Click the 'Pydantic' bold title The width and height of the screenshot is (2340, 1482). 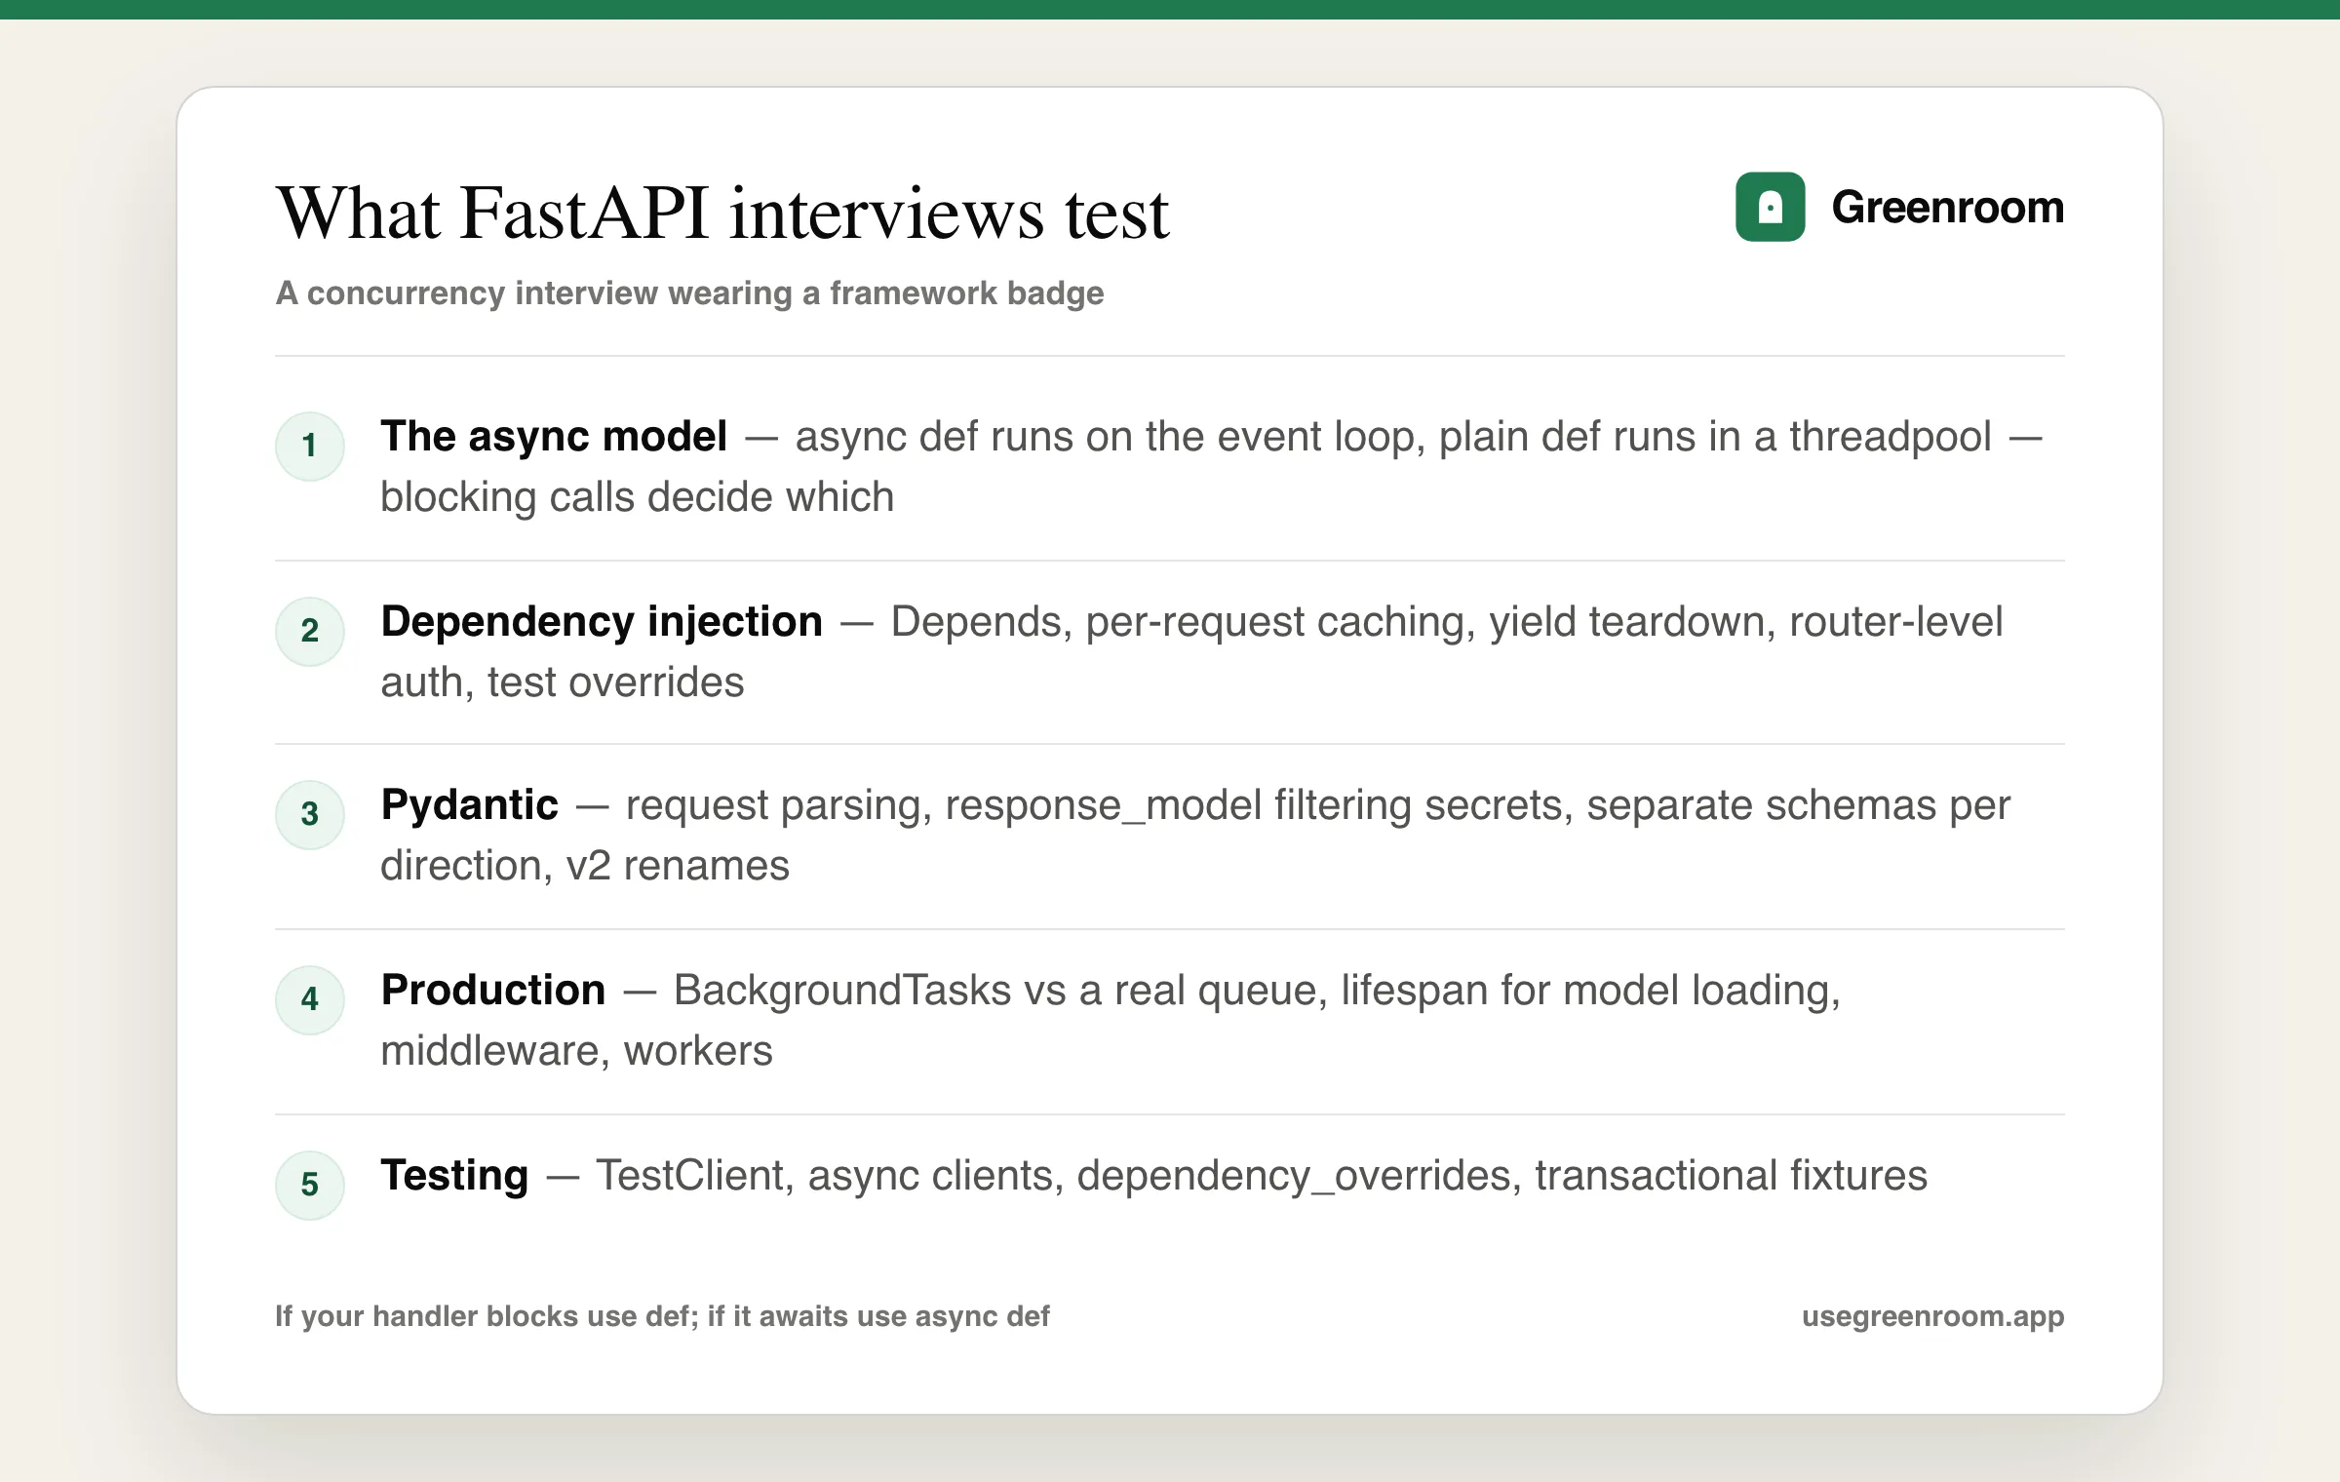coord(469,805)
